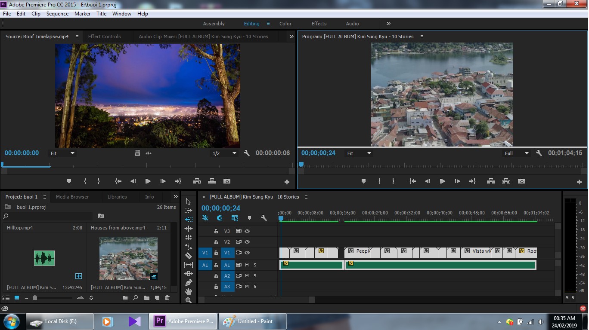Viewport: 589px width, 330px height.
Task: Switch to Color workspace
Action: tap(285, 24)
